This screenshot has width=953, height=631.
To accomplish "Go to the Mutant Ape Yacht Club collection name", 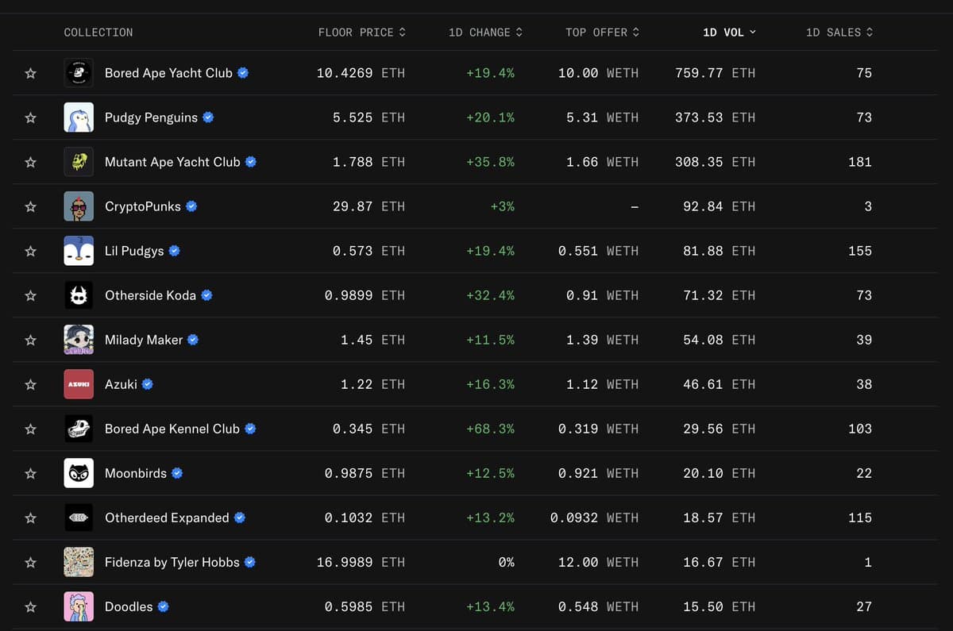I will 172,162.
